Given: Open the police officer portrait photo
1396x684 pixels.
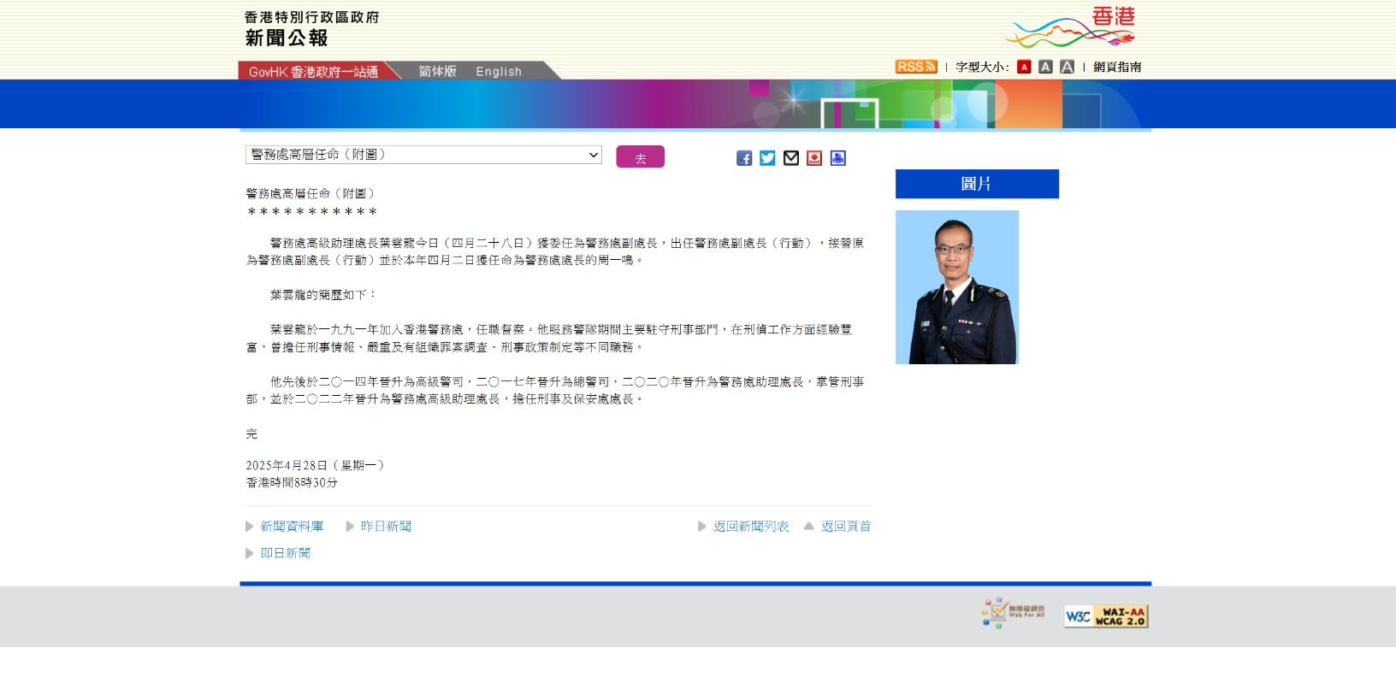Looking at the screenshot, I should point(957,287).
